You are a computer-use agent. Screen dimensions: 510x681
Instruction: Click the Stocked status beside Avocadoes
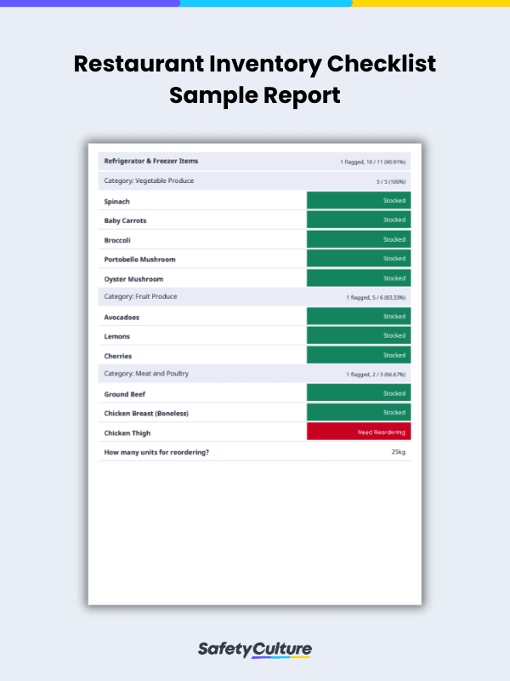coord(358,317)
